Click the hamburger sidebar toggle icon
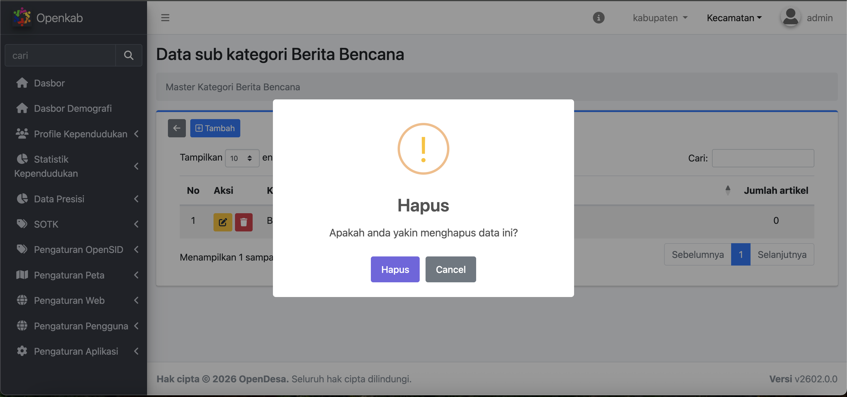Viewport: 847px width, 397px height. [165, 18]
